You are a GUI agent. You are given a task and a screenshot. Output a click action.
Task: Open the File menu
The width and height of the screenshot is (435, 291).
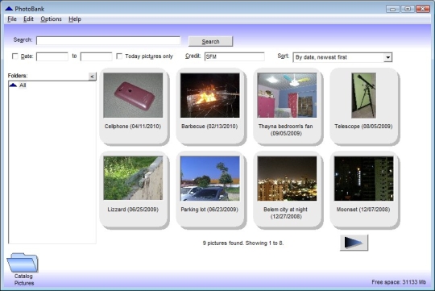(12, 19)
